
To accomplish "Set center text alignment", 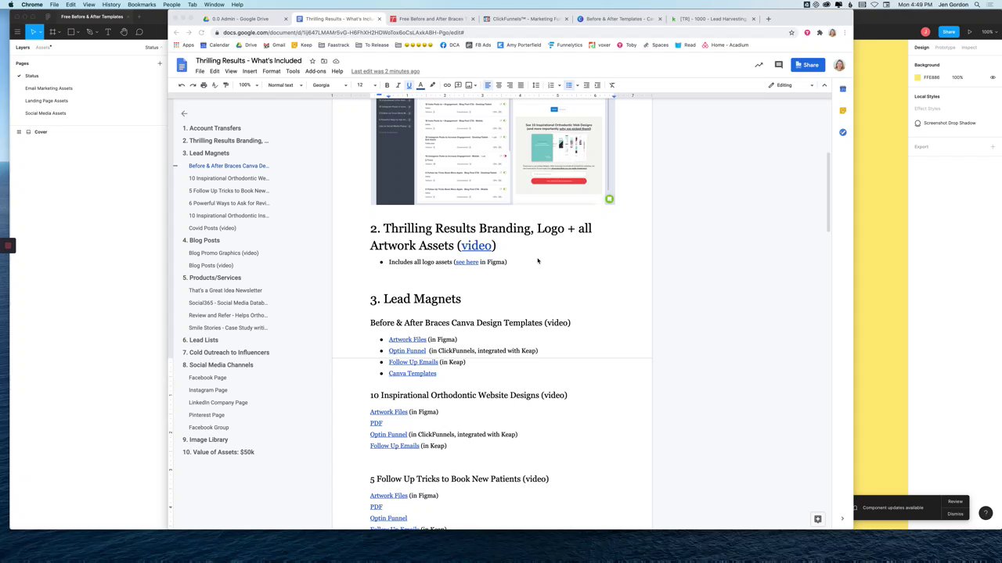I will (499, 85).
